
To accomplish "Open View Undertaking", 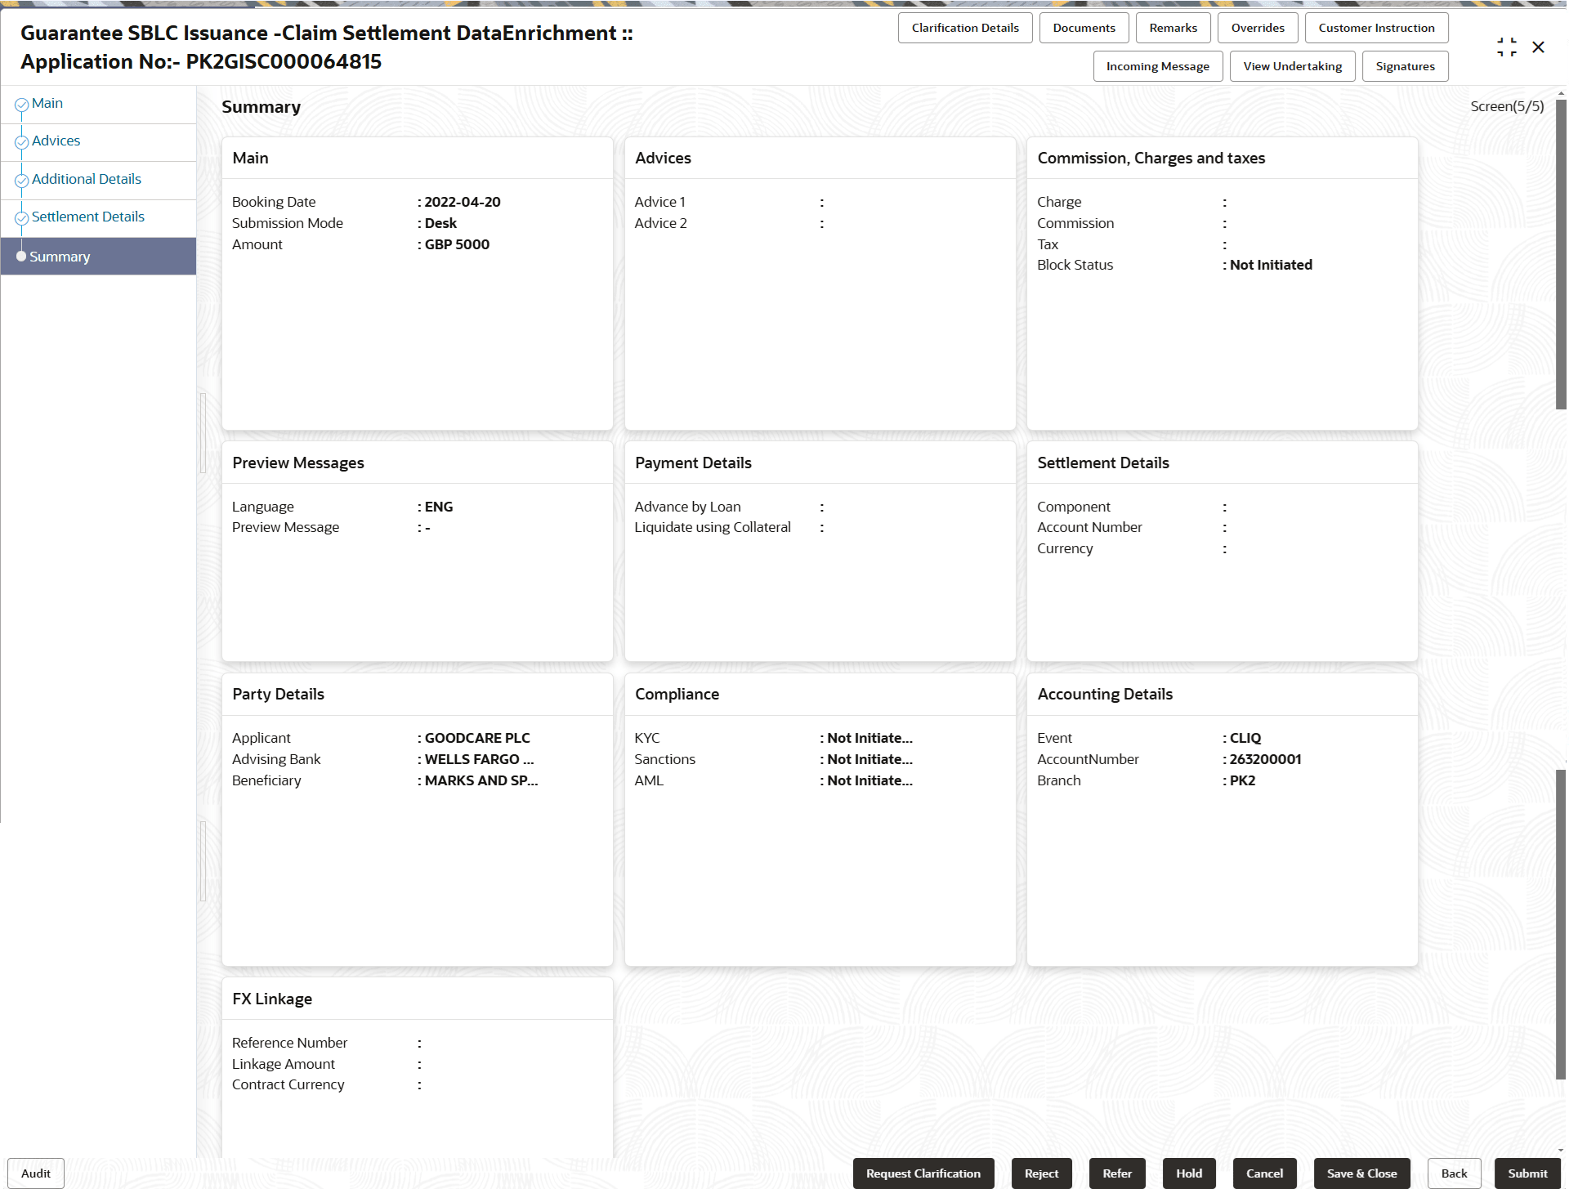I will pyautogui.click(x=1291, y=66).
